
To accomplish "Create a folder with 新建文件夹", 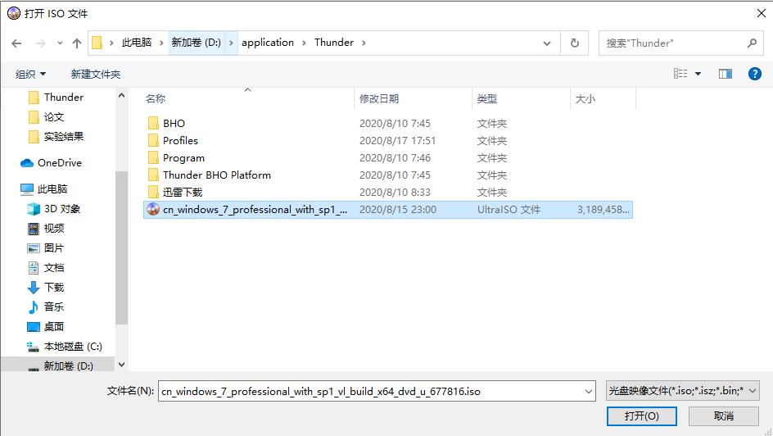I will (x=96, y=74).
